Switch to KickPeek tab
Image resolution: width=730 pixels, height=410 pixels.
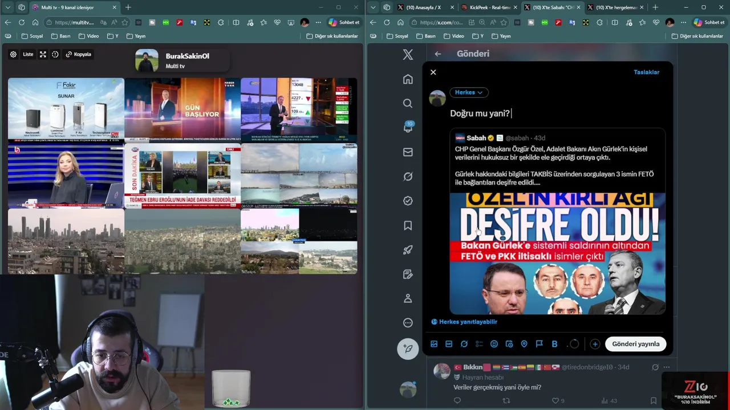tap(489, 7)
